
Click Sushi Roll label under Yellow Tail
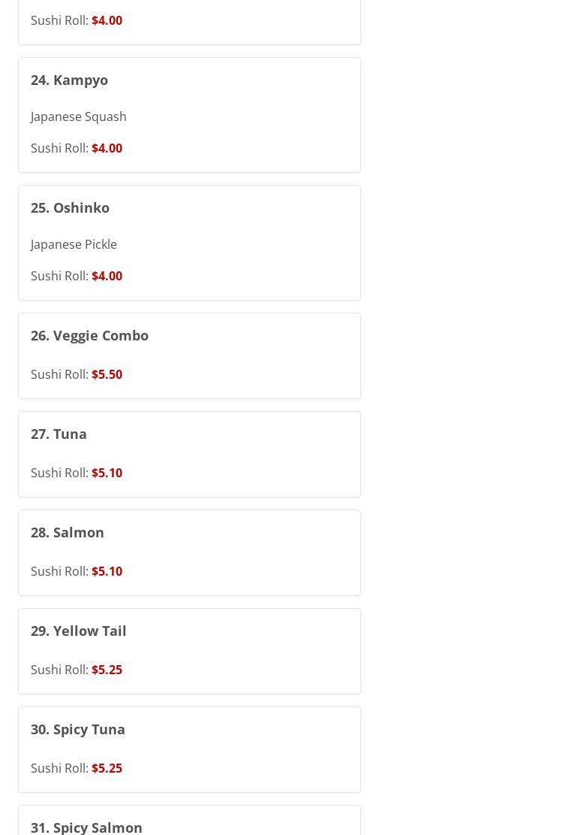click(59, 670)
